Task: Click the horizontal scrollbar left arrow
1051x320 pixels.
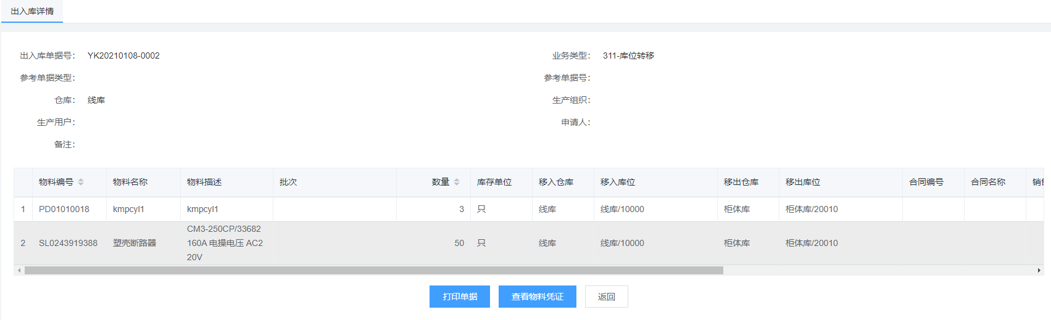Action: coord(19,271)
